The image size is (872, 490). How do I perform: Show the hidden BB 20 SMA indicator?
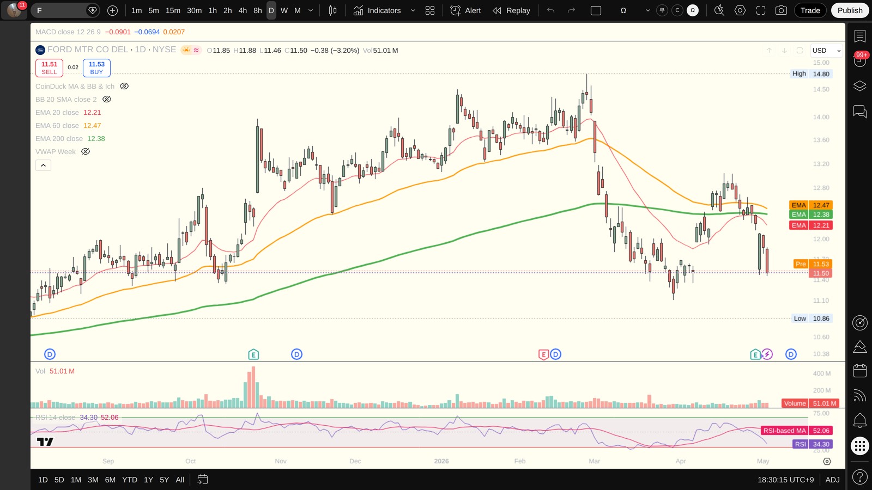point(107,99)
